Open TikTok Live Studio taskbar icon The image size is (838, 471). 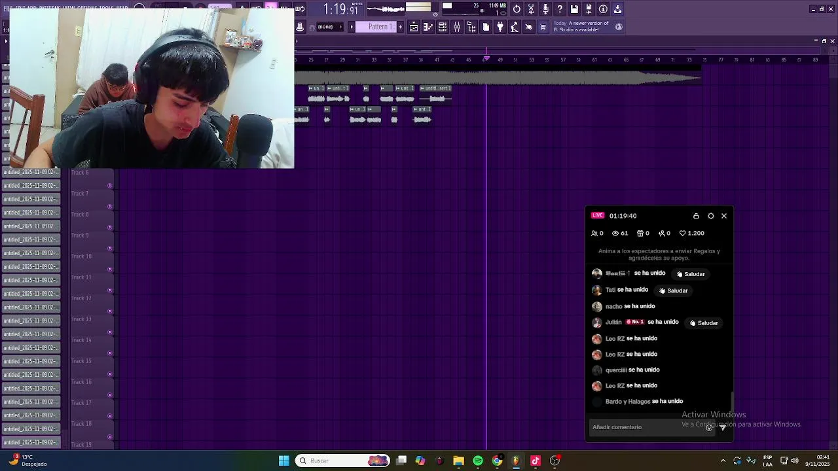click(x=535, y=461)
